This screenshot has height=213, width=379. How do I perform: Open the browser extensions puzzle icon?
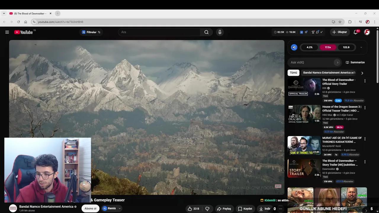(x=350, y=22)
